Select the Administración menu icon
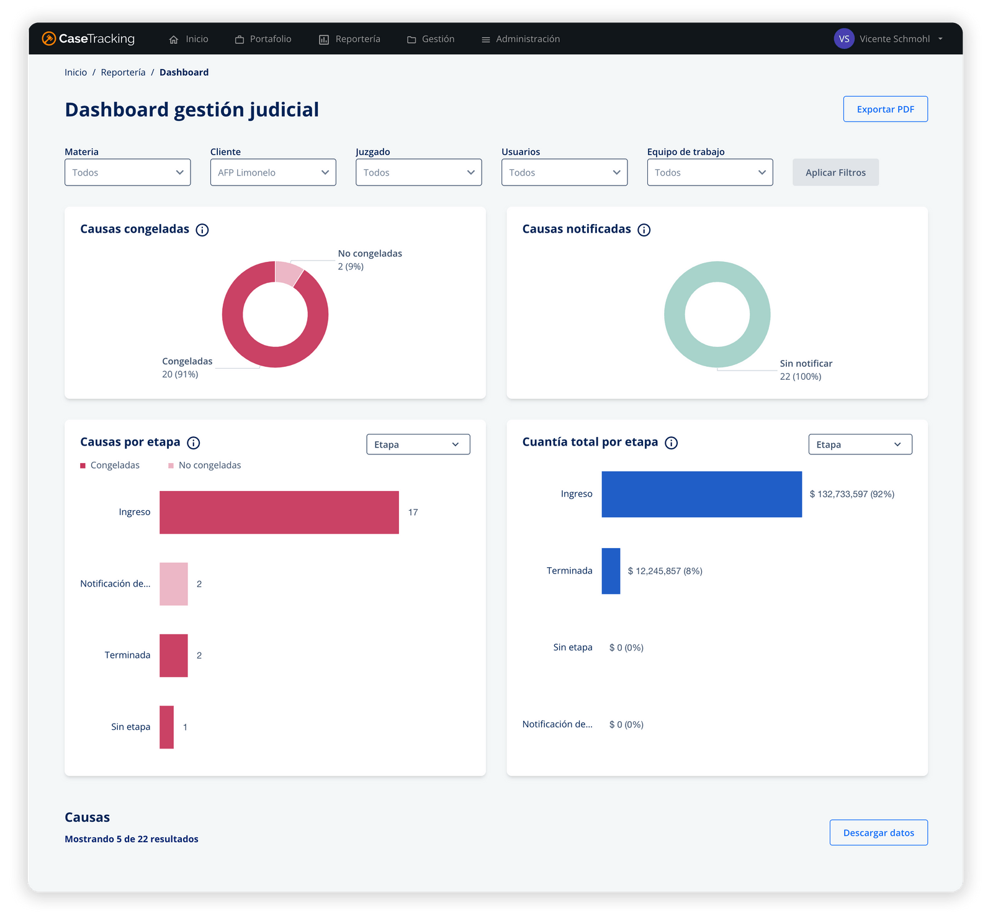The image size is (993, 921). point(485,38)
